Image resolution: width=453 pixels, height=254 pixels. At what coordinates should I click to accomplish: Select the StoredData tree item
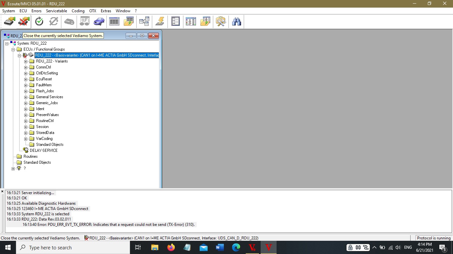pyautogui.click(x=45, y=133)
